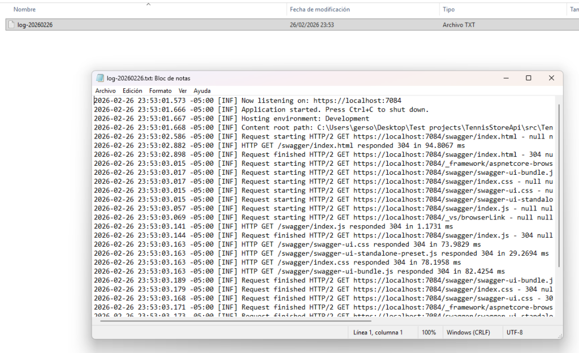Select the log-20260226 file name in Explorer
579x353 pixels.
coord(34,25)
